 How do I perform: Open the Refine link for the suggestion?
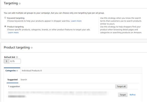(x=132, y=95)
